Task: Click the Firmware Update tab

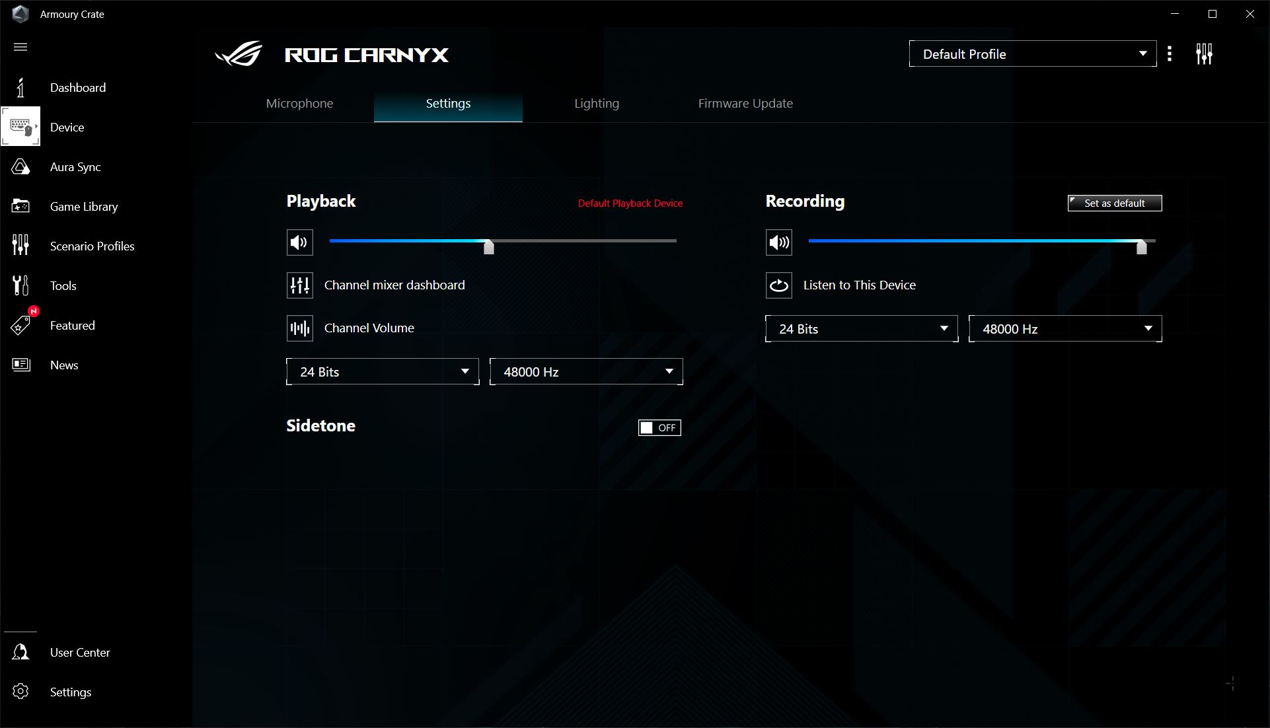Action: 746,103
